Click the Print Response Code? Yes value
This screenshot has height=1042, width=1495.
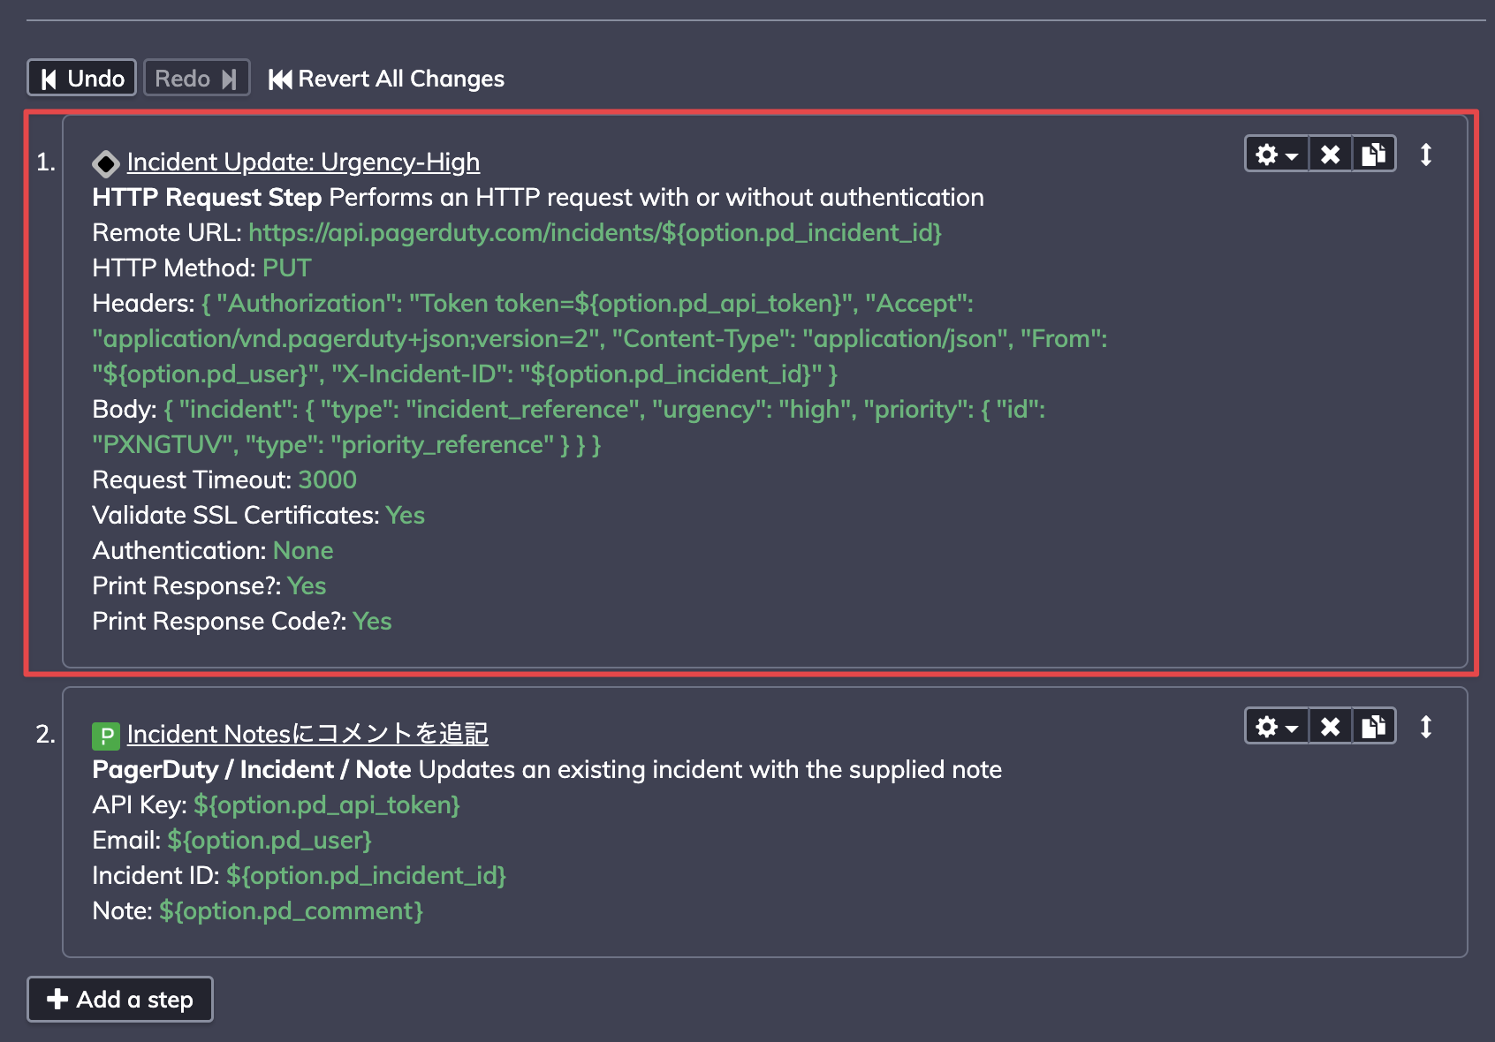372,621
